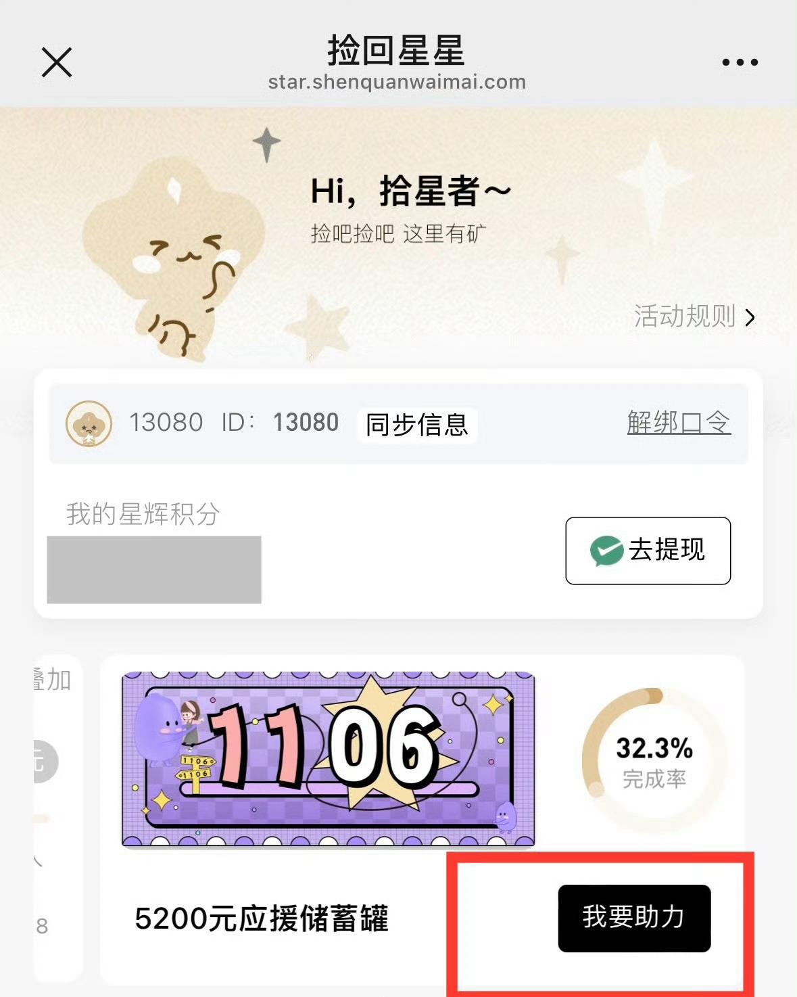Screen dimensions: 797x997
Task: Tap the 5200元应援储蓄罐 title
Action: [x=262, y=919]
